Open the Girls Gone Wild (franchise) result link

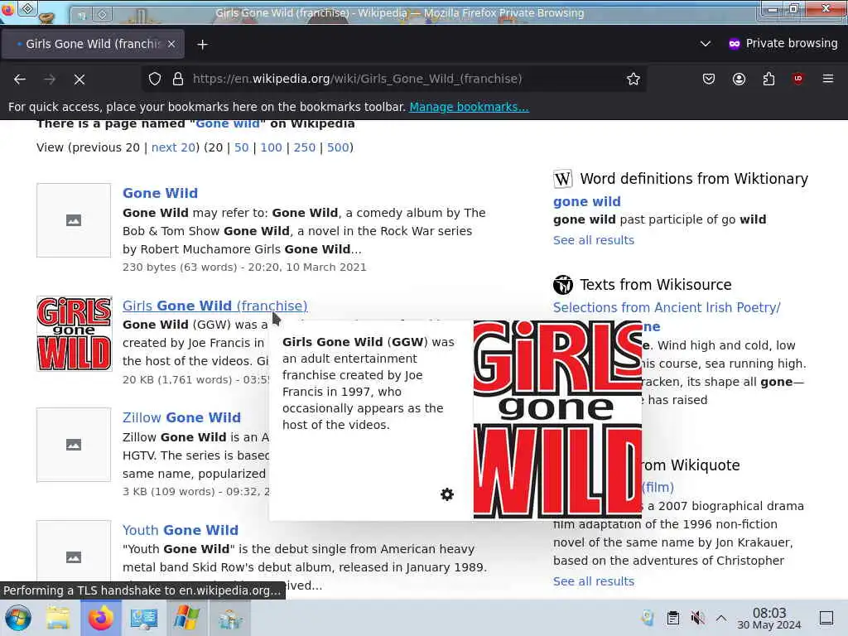[x=214, y=306]
